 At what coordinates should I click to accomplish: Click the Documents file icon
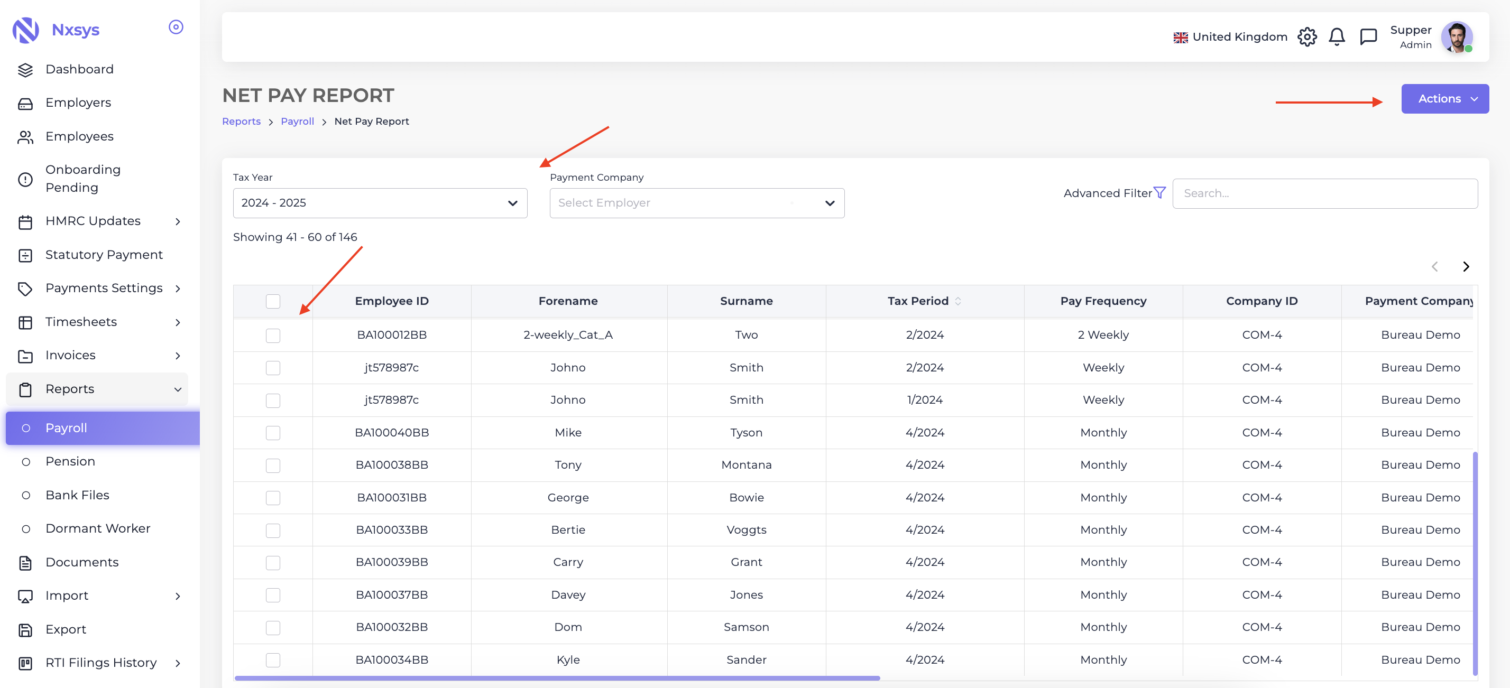point(25,563)
